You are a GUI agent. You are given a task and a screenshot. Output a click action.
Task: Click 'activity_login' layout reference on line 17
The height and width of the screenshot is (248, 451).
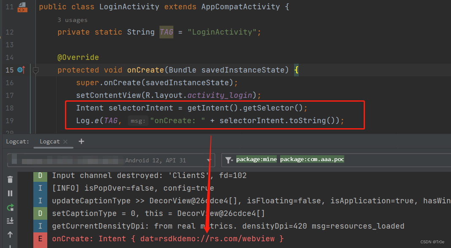[219, 95]
